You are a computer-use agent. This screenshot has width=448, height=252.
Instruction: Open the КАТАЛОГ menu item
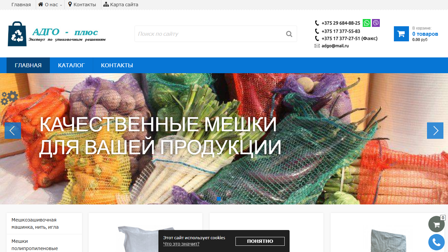(71, 65)
